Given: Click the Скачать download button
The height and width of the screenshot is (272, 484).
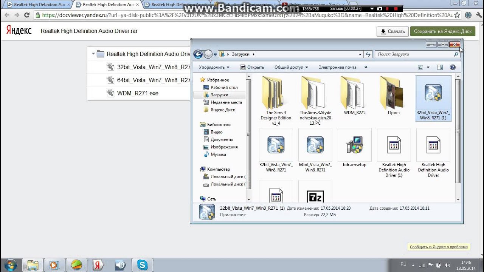Looking at the screenshot, I should [x=392, y=31].
